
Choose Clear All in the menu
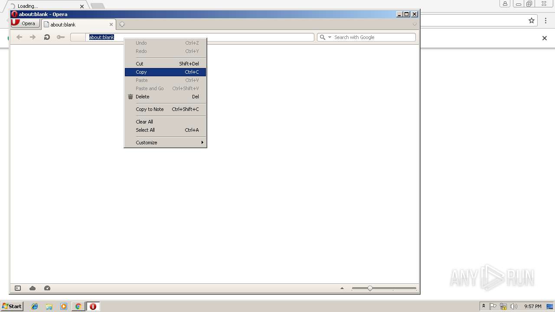165,122
